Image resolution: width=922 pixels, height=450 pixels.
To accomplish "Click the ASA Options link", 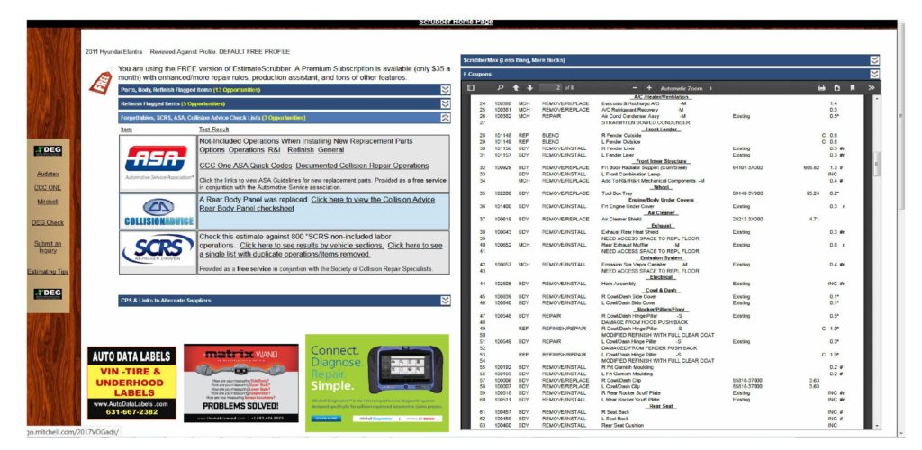I will click(x=212, y=150).
